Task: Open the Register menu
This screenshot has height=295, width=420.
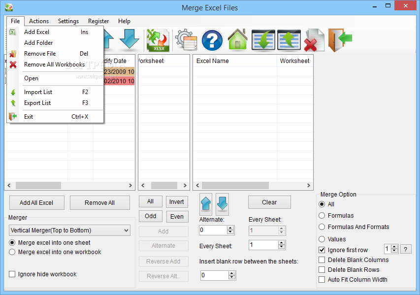Action: pyautogui.click(x=98, y=21)
